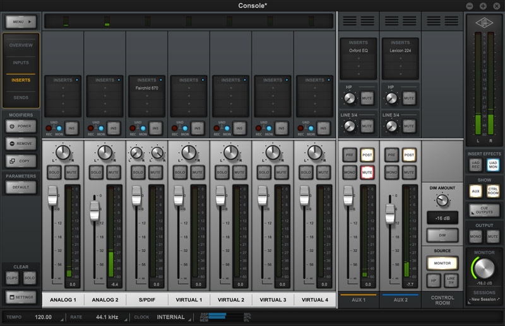Open the Lexicon 224 insert on AUX 2
505x326 pixels.
400,50
